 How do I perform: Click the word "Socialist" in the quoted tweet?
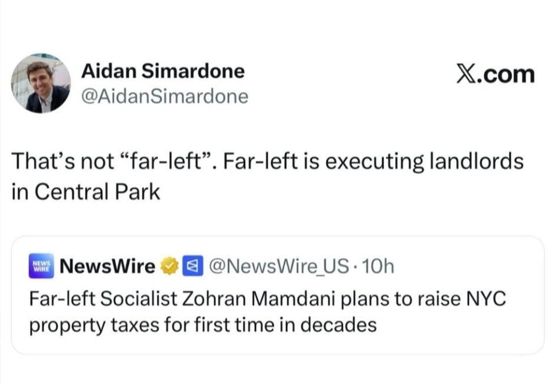pos(123,298)
